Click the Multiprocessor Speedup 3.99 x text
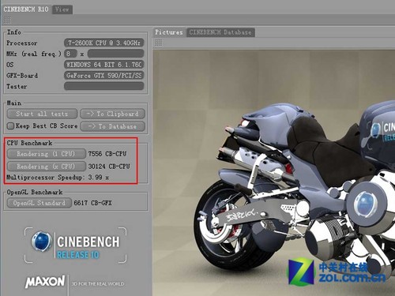The image size is (395, 296). pos(58,178)
